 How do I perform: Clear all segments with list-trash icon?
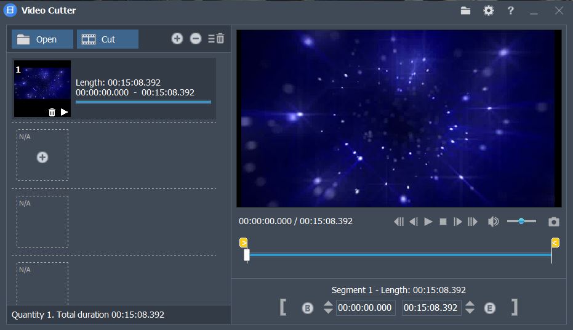216,39
